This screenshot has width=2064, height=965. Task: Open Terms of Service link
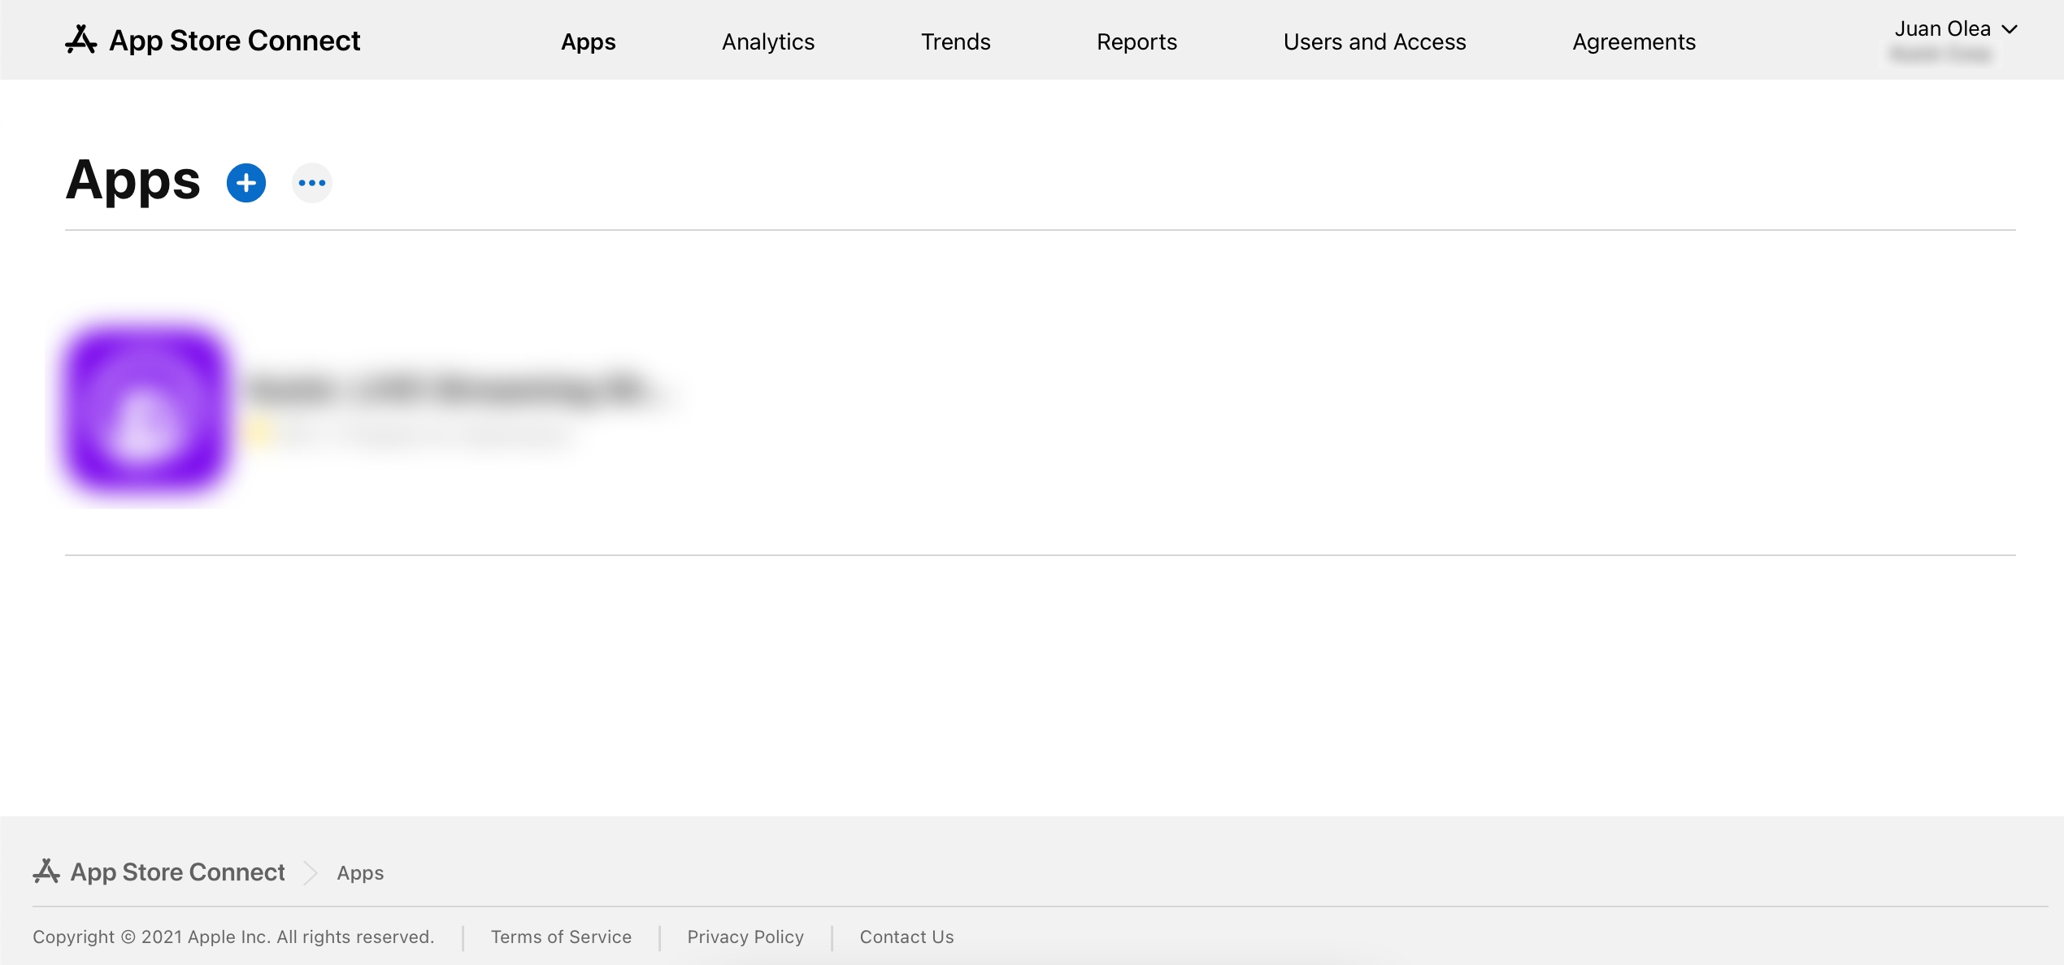tap(561, 937)
